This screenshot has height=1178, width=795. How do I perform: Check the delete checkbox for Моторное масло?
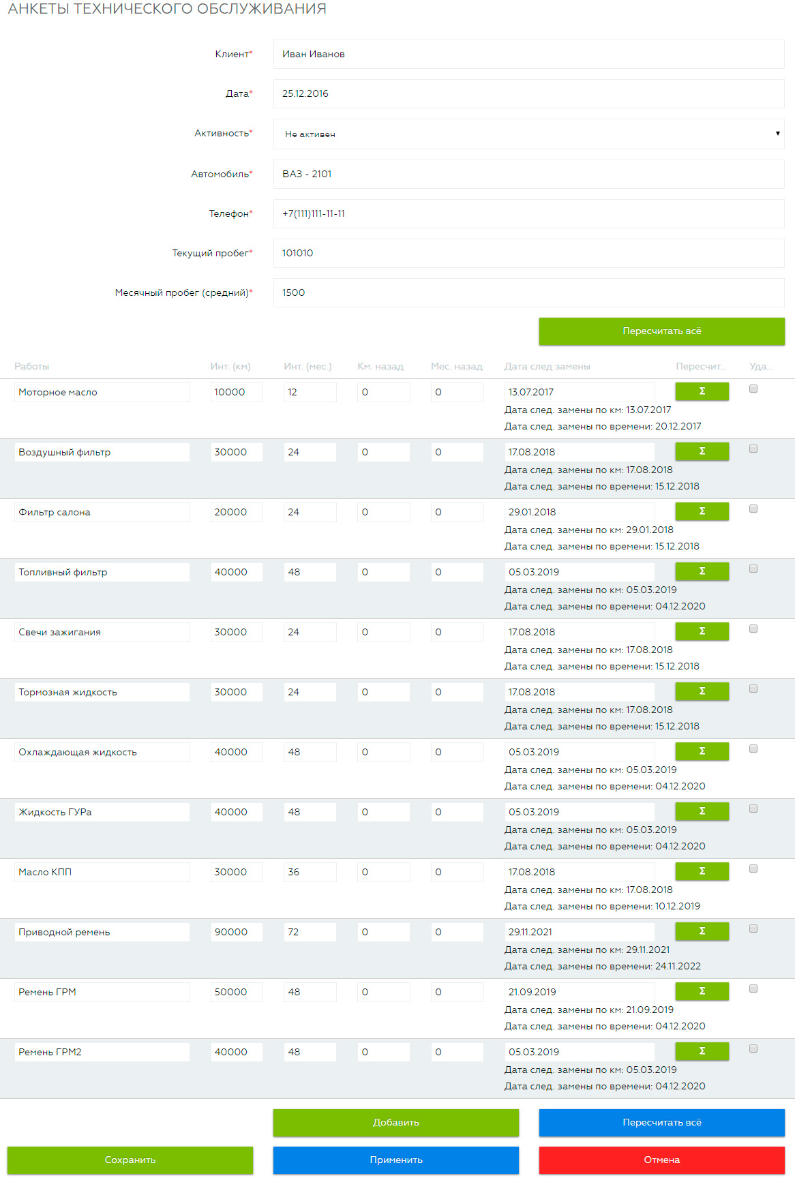point(753,389)
